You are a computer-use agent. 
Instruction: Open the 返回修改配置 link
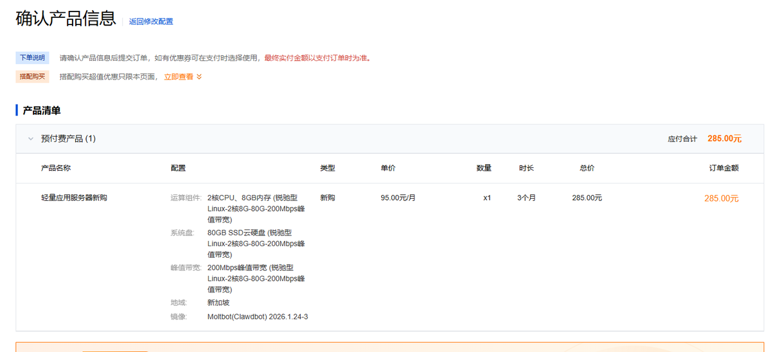pyautogui.click(x=151, y=21)
